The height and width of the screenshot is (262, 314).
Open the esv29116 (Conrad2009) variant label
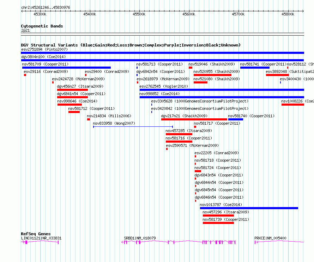point(46,71)
